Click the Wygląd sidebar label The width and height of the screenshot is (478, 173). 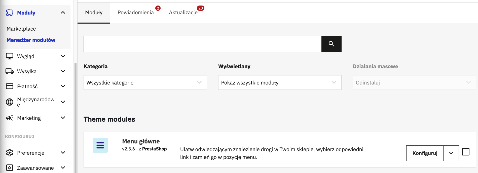(x=26, y=56)
